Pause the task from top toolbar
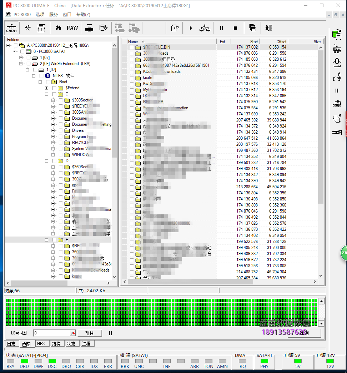The height and width of the screenshot is (373, 347). (221, 28)
